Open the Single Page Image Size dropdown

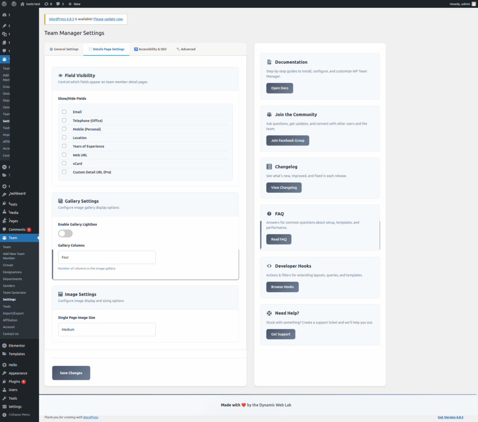[x=106, y=330]
